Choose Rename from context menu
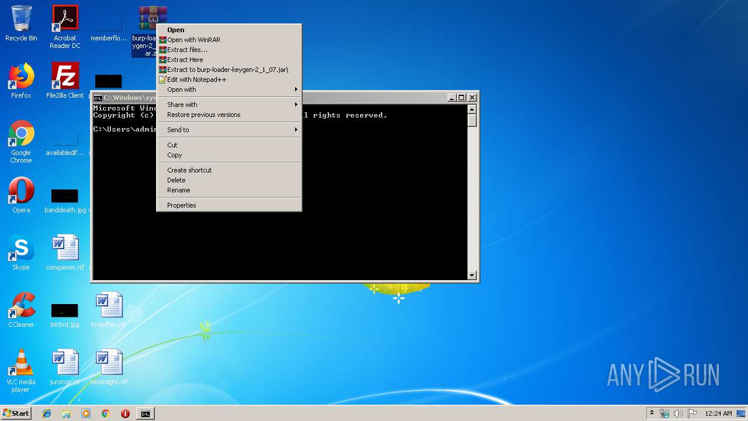The width and height of the screenshot is (748, 421). point(229,190)
